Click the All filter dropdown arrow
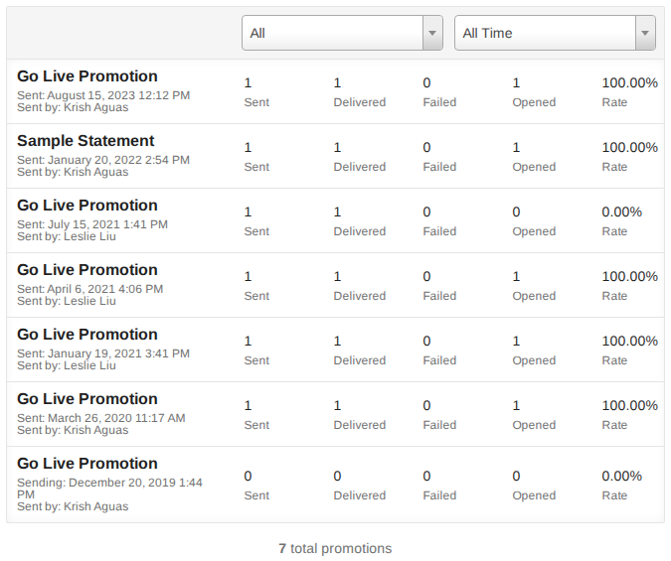This screenshot has height=561, width=671. click(432, 33)
